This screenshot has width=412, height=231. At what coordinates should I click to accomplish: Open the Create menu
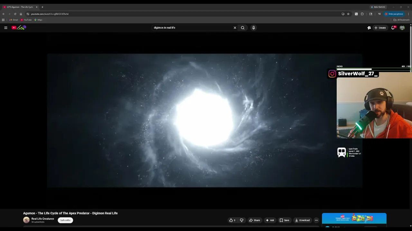(380, 28)
